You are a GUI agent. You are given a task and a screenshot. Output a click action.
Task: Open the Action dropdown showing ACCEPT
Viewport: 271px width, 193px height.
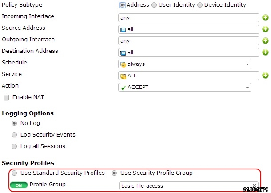(x=185, y=87)
